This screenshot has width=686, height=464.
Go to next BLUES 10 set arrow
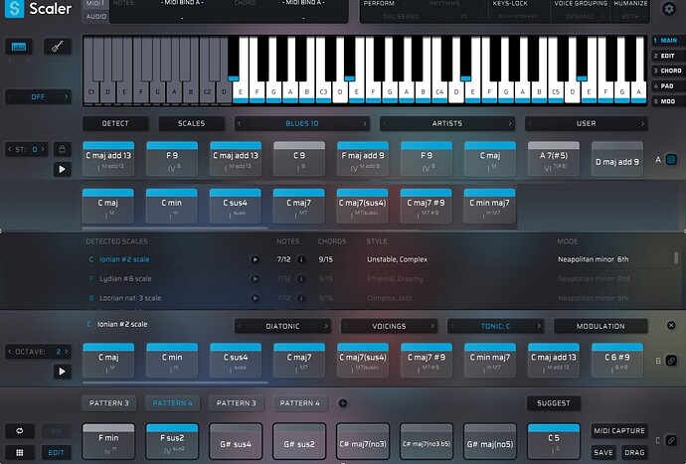365,124
